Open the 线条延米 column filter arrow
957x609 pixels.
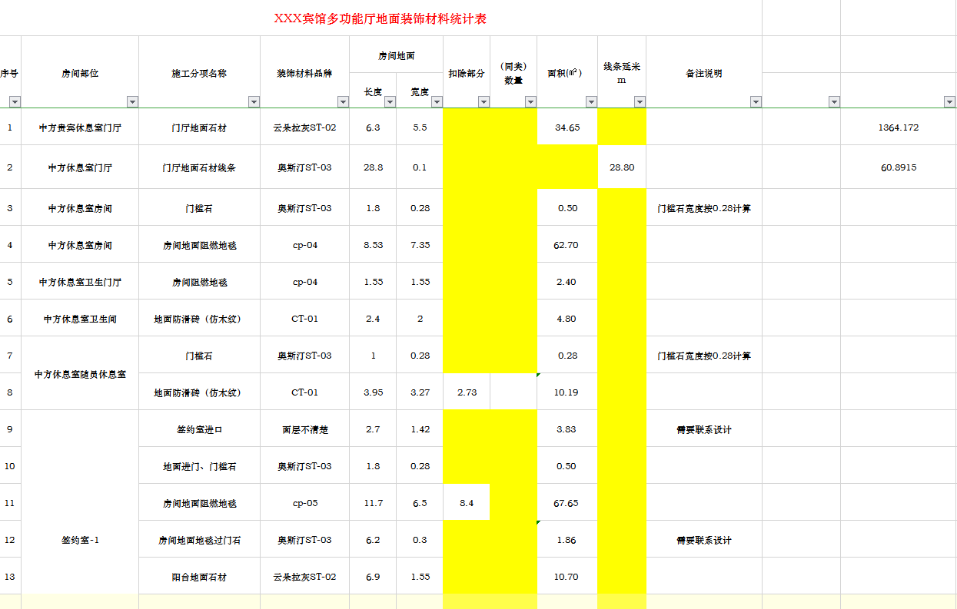pyautogui.click(x=641, y=101)
